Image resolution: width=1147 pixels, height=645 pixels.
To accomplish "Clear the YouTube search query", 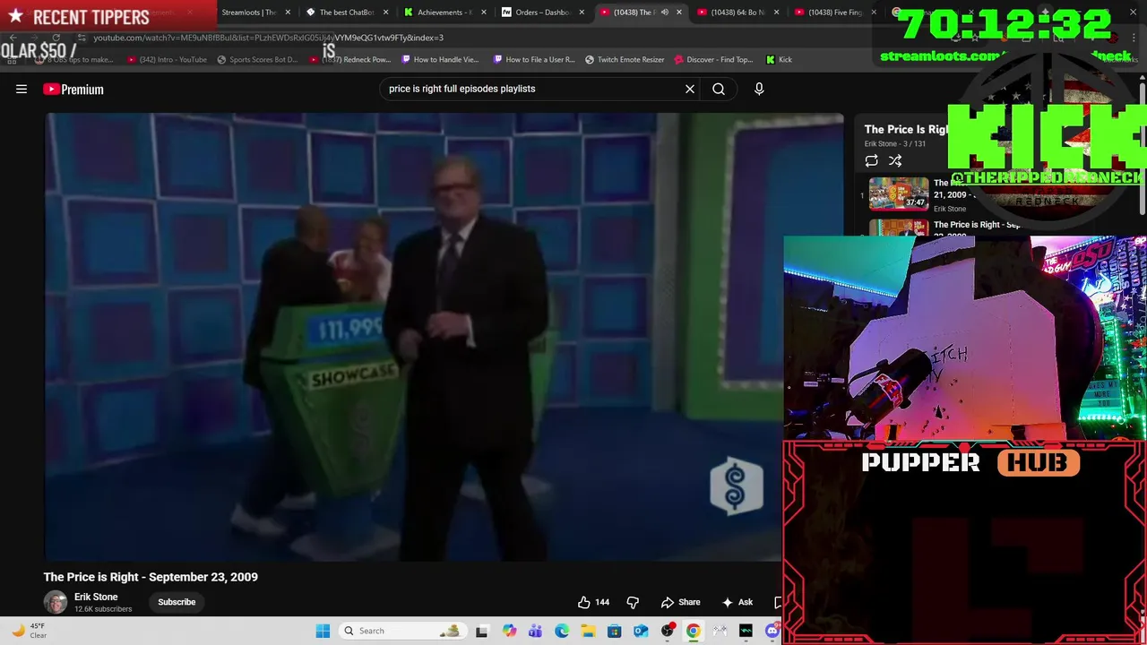I will tap(690, 89).
